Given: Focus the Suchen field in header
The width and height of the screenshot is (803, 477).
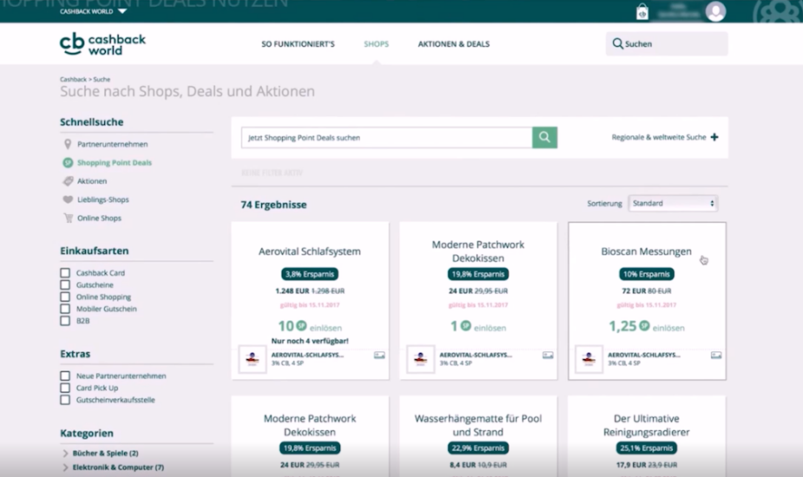Looking at the screenshot, I should coord(667,44).
